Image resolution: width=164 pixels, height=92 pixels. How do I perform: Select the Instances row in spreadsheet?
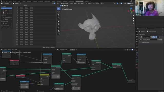pyautogui.click(x=7, y=27)
